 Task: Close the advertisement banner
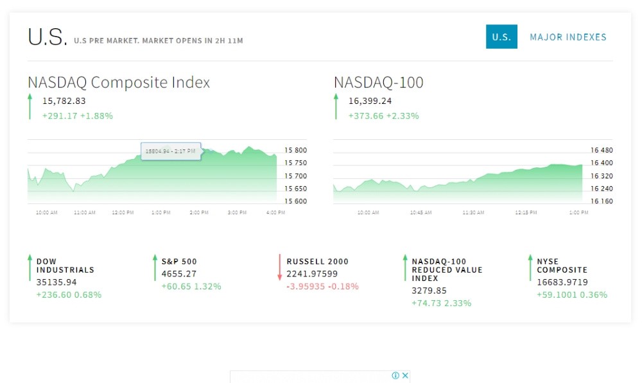[405, 375]
